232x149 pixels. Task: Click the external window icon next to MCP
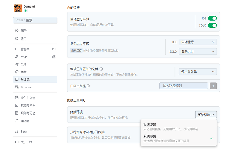pyautogui.click(x=54, y=57)
